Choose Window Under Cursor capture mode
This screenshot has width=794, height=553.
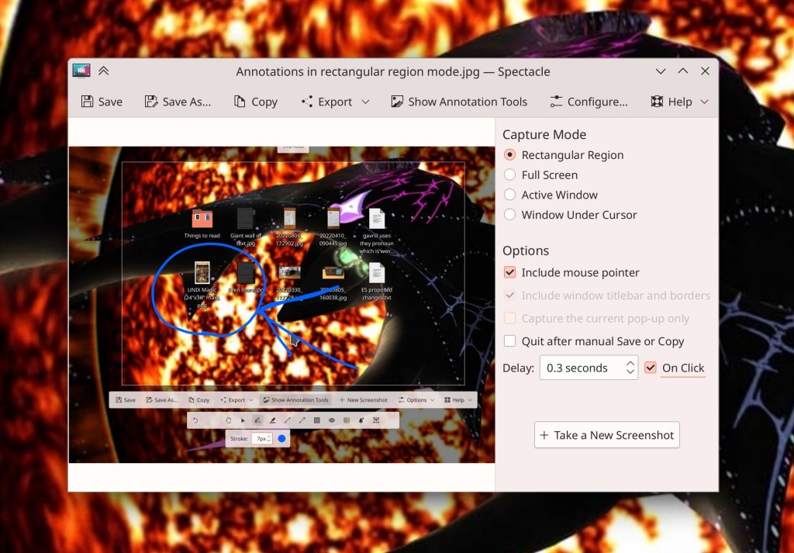(510, 215)
